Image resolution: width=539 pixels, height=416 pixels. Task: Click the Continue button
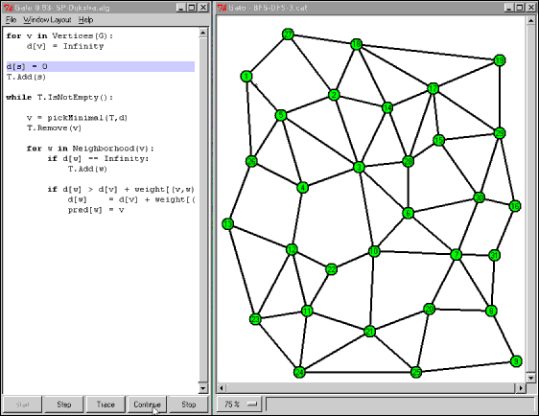coord(147,404)
